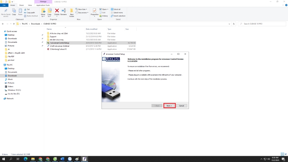
Task: Cancel the eLicenser Control Setup installer
Action: click(x=181, y=106)
